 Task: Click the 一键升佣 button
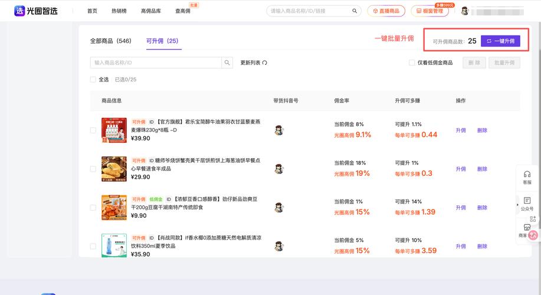(x=500, y=41)
